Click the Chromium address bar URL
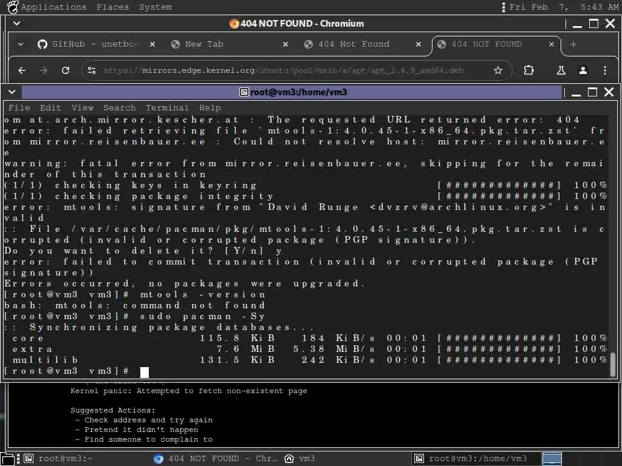622x466 pixels. pos(283,70)
